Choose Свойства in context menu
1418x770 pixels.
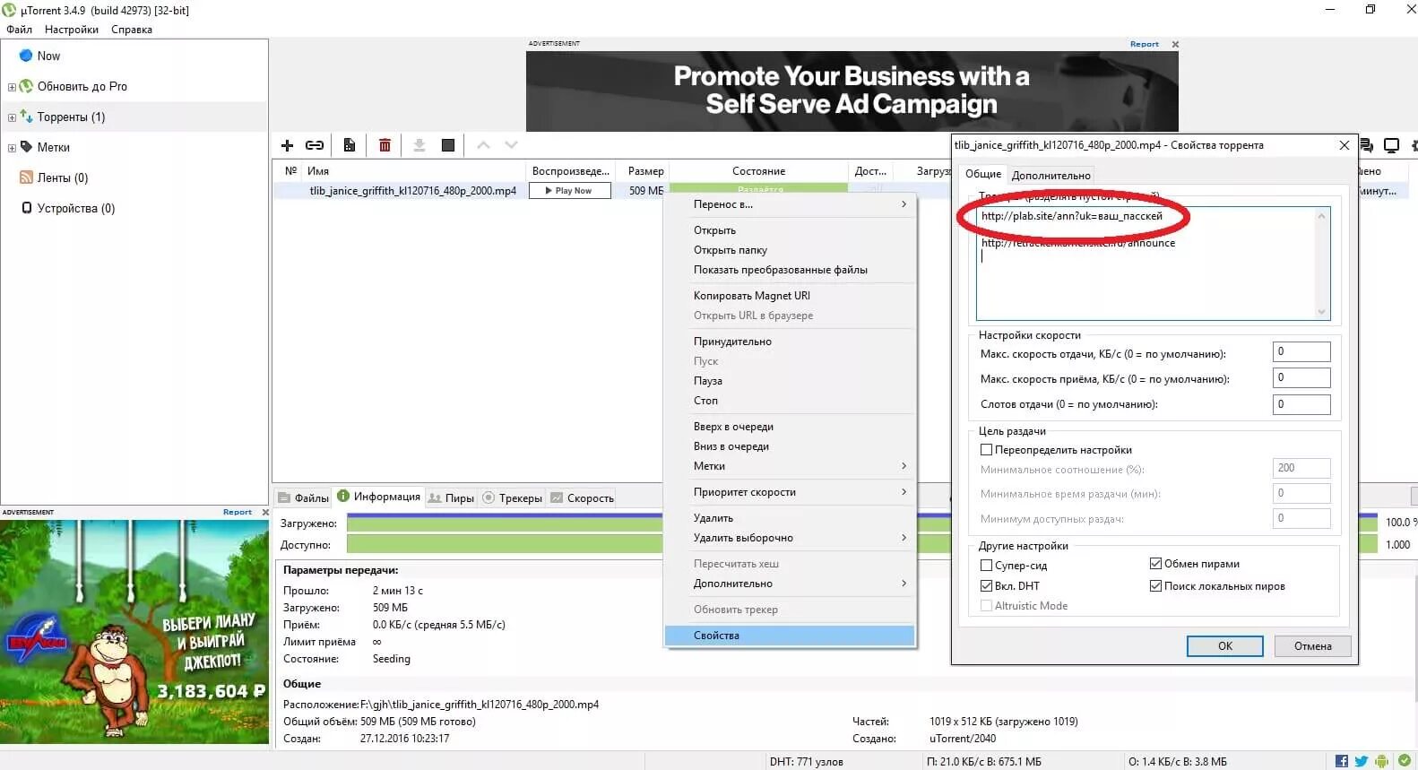(x=791, y=636)
